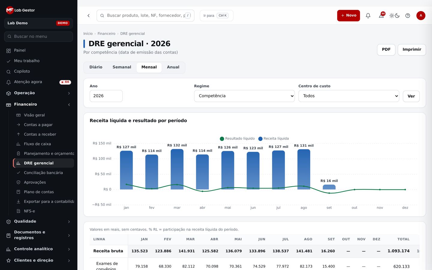Expand Controle analítico section
Viewport: 432px width, 270px height.
click(x=39, y=249)
